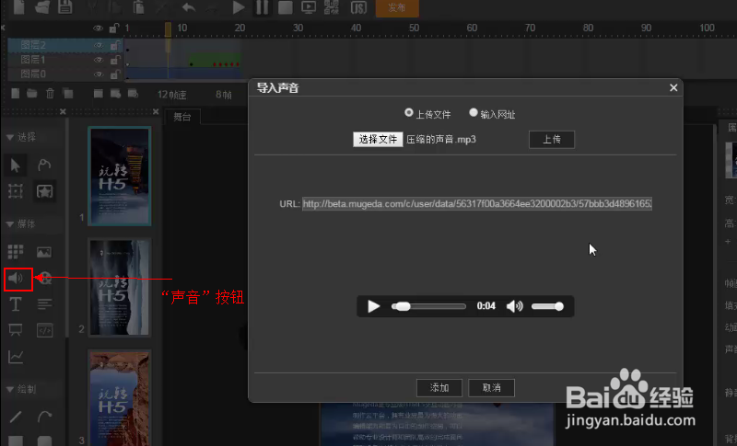The width and height of the screenshot is (737, 446).
Task: Add a new layer below timeline
Action: coord(16,94)
